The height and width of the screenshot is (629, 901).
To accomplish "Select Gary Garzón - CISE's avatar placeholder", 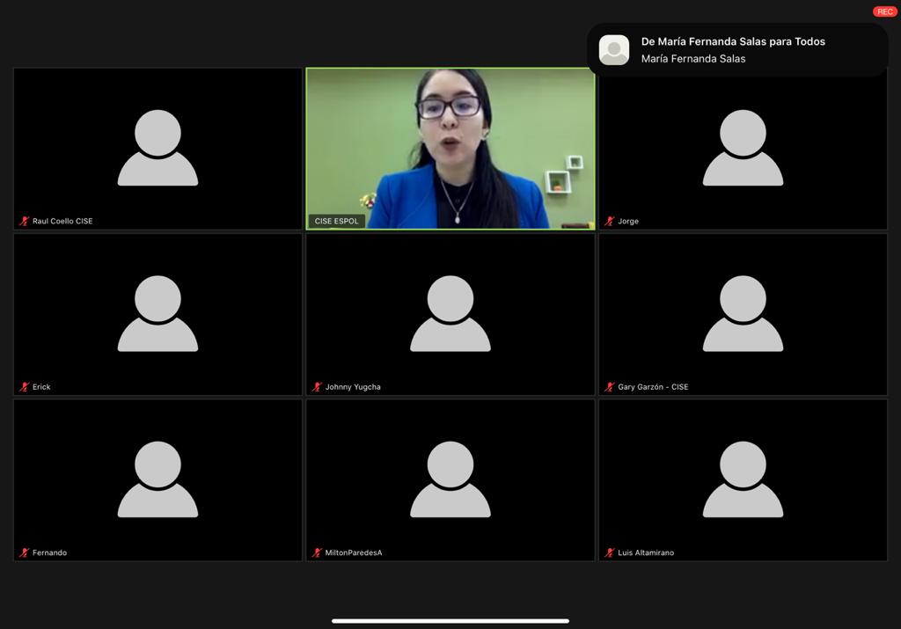I will coord(743,314).
